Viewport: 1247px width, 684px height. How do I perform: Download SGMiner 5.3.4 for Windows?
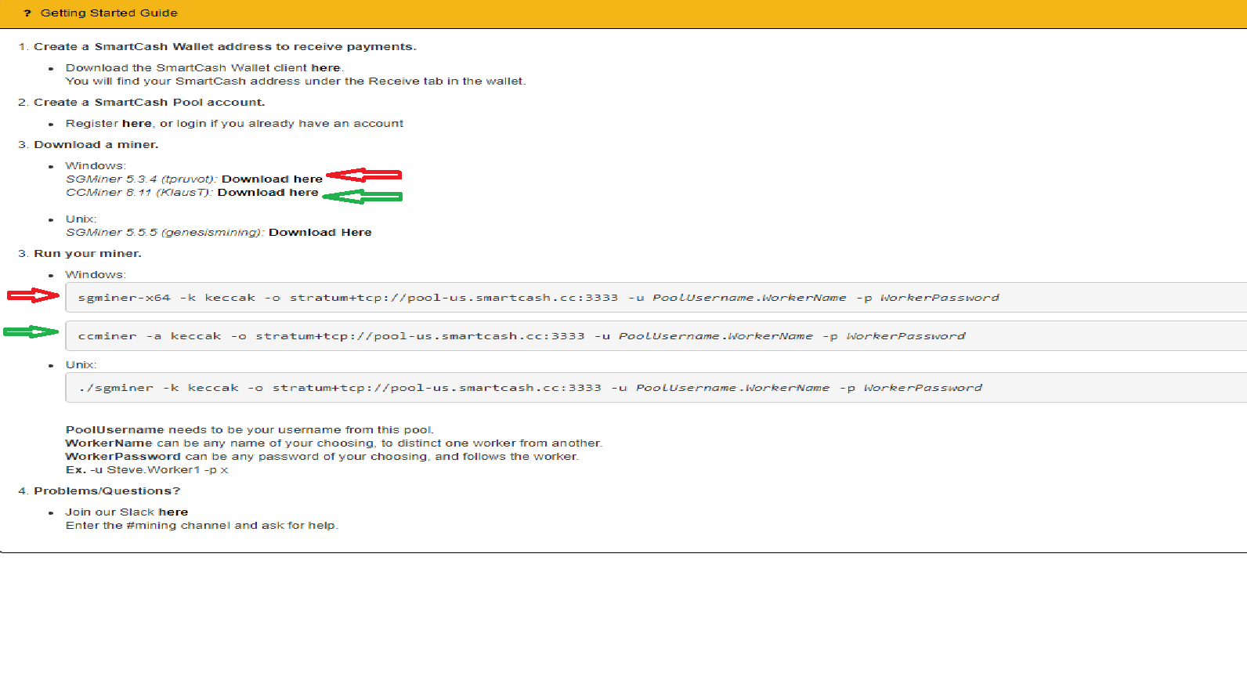(272, 179)
